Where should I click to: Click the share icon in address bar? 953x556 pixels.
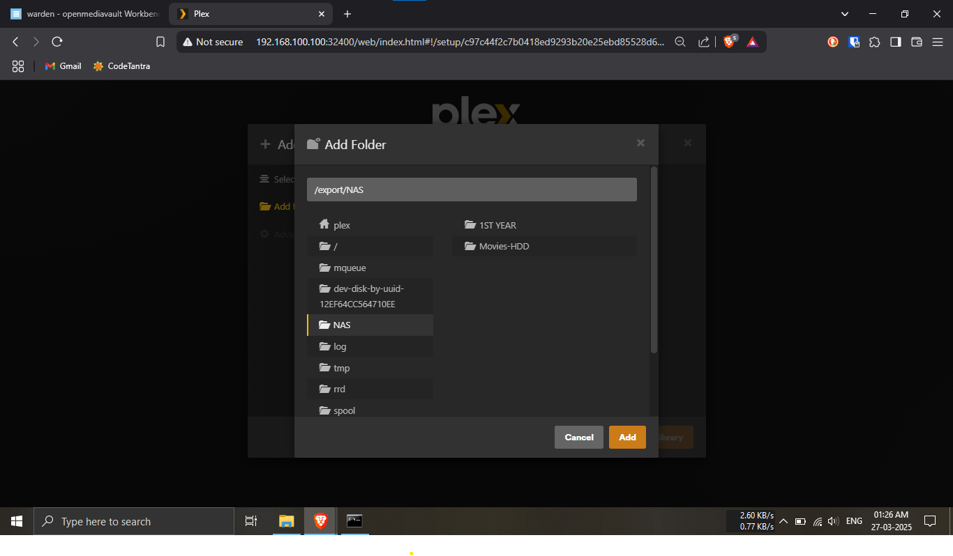[703, 42]
